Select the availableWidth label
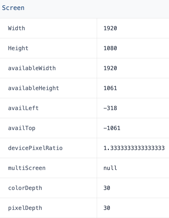This screenshot has width=169, height=218. 32,68
